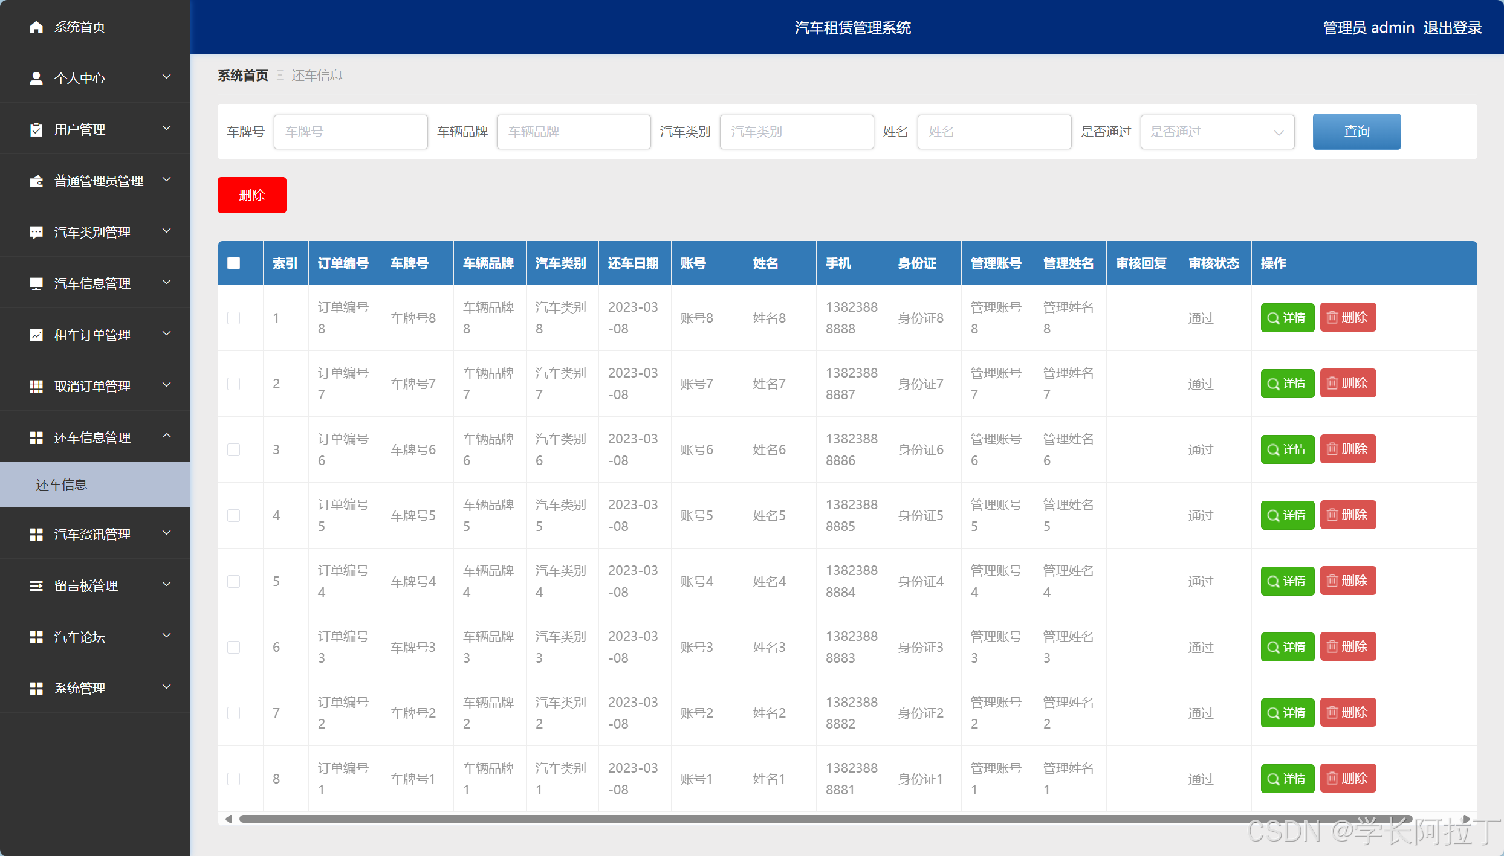Open the 是否通过 dropdown

point(1217,132)
